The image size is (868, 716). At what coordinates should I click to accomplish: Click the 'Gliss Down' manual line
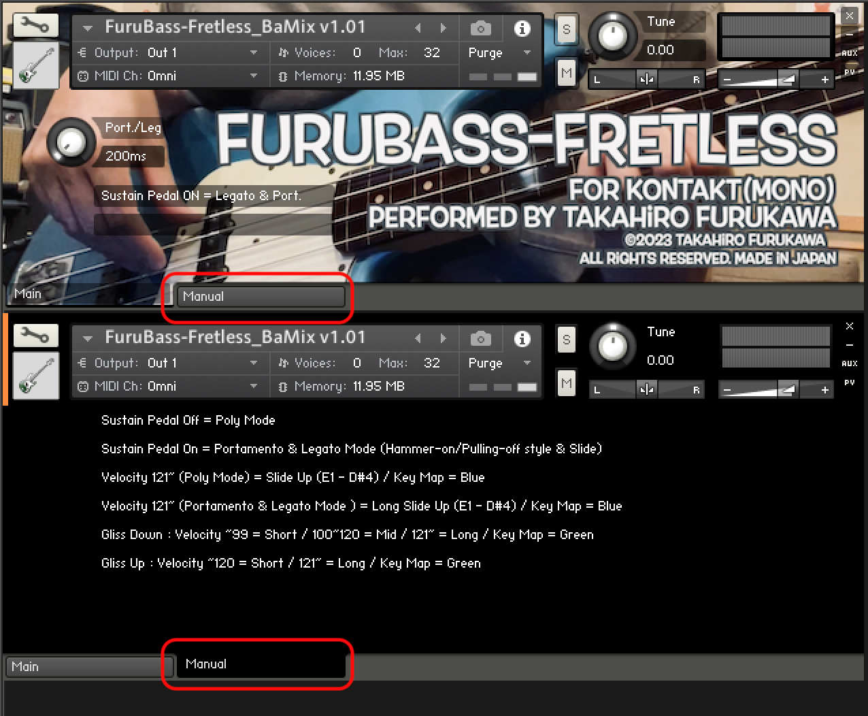click(x=347, y=534)
